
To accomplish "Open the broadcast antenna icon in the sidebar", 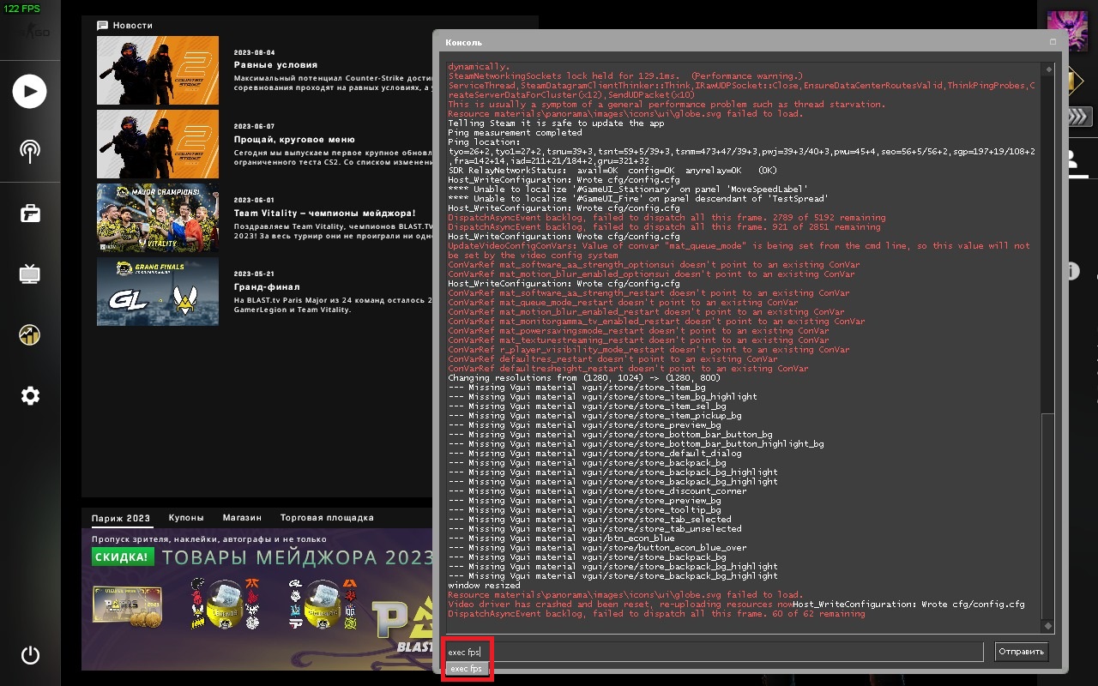I will [x=30, y=152].
